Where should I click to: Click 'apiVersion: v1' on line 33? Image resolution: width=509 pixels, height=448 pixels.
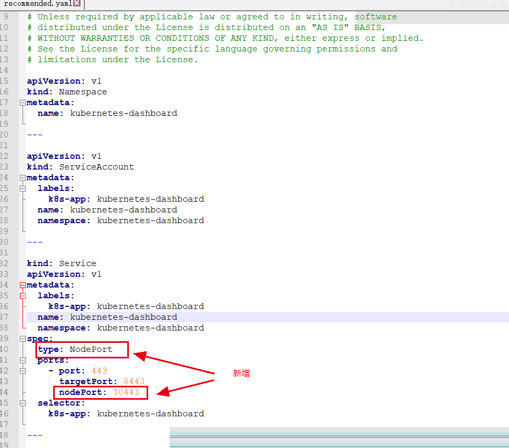(x=64, y=275)
